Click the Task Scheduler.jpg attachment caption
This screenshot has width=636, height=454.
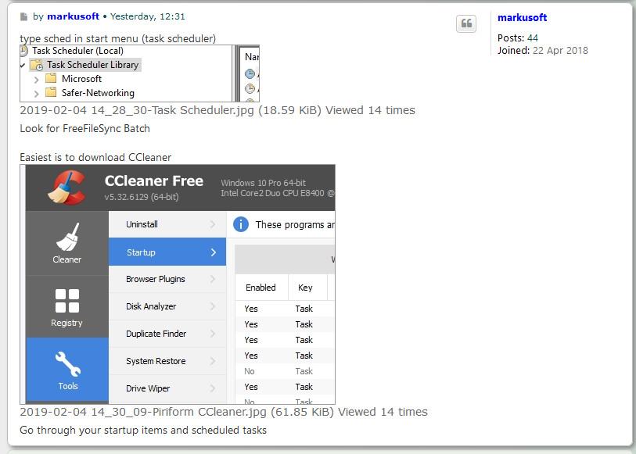click(x=217, y=110)
